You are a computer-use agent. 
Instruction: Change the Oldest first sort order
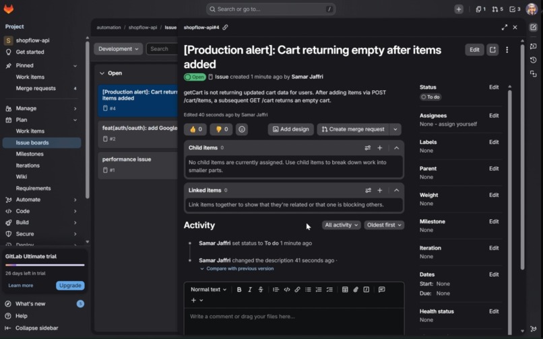384,225
